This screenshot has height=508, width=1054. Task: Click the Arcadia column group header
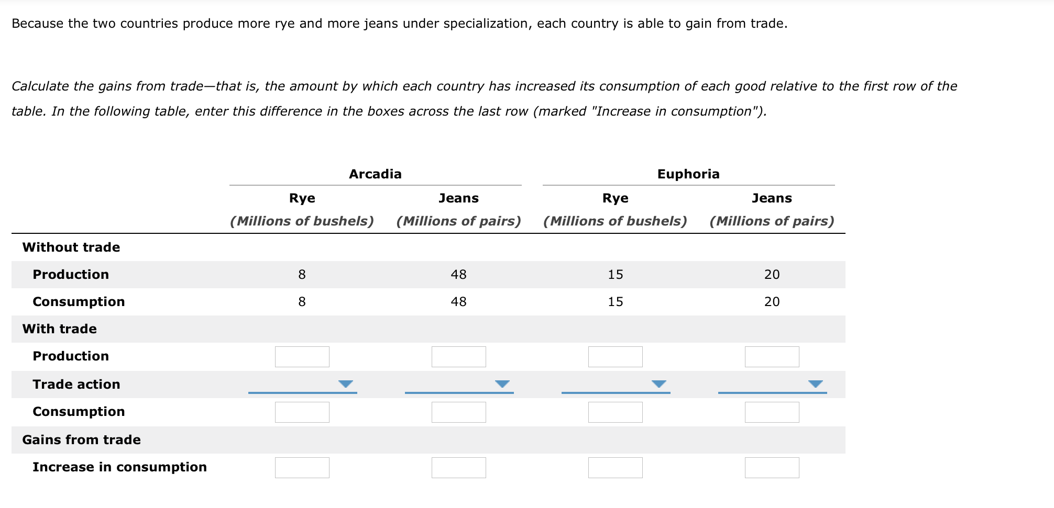[375, 174]
